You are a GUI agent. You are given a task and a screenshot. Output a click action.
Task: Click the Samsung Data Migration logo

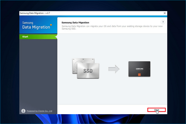[x=37, y=25]
